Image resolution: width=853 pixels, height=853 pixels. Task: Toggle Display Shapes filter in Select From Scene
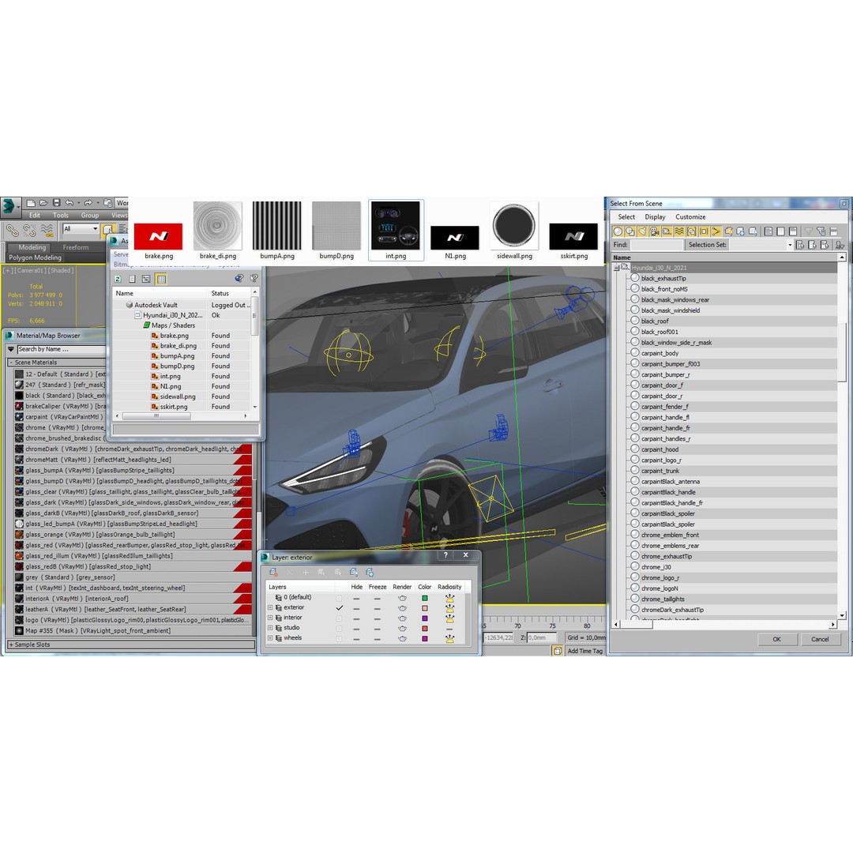tap(630, 231)
